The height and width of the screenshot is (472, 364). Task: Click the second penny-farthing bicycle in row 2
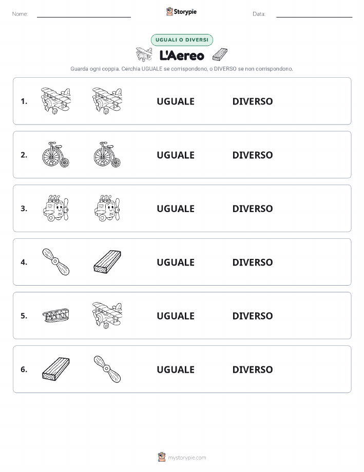coord(107,154)
